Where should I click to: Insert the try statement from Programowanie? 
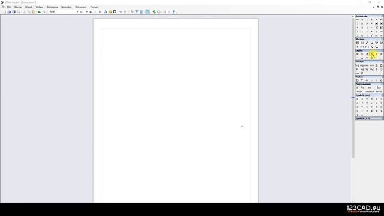tap(370, 88)
